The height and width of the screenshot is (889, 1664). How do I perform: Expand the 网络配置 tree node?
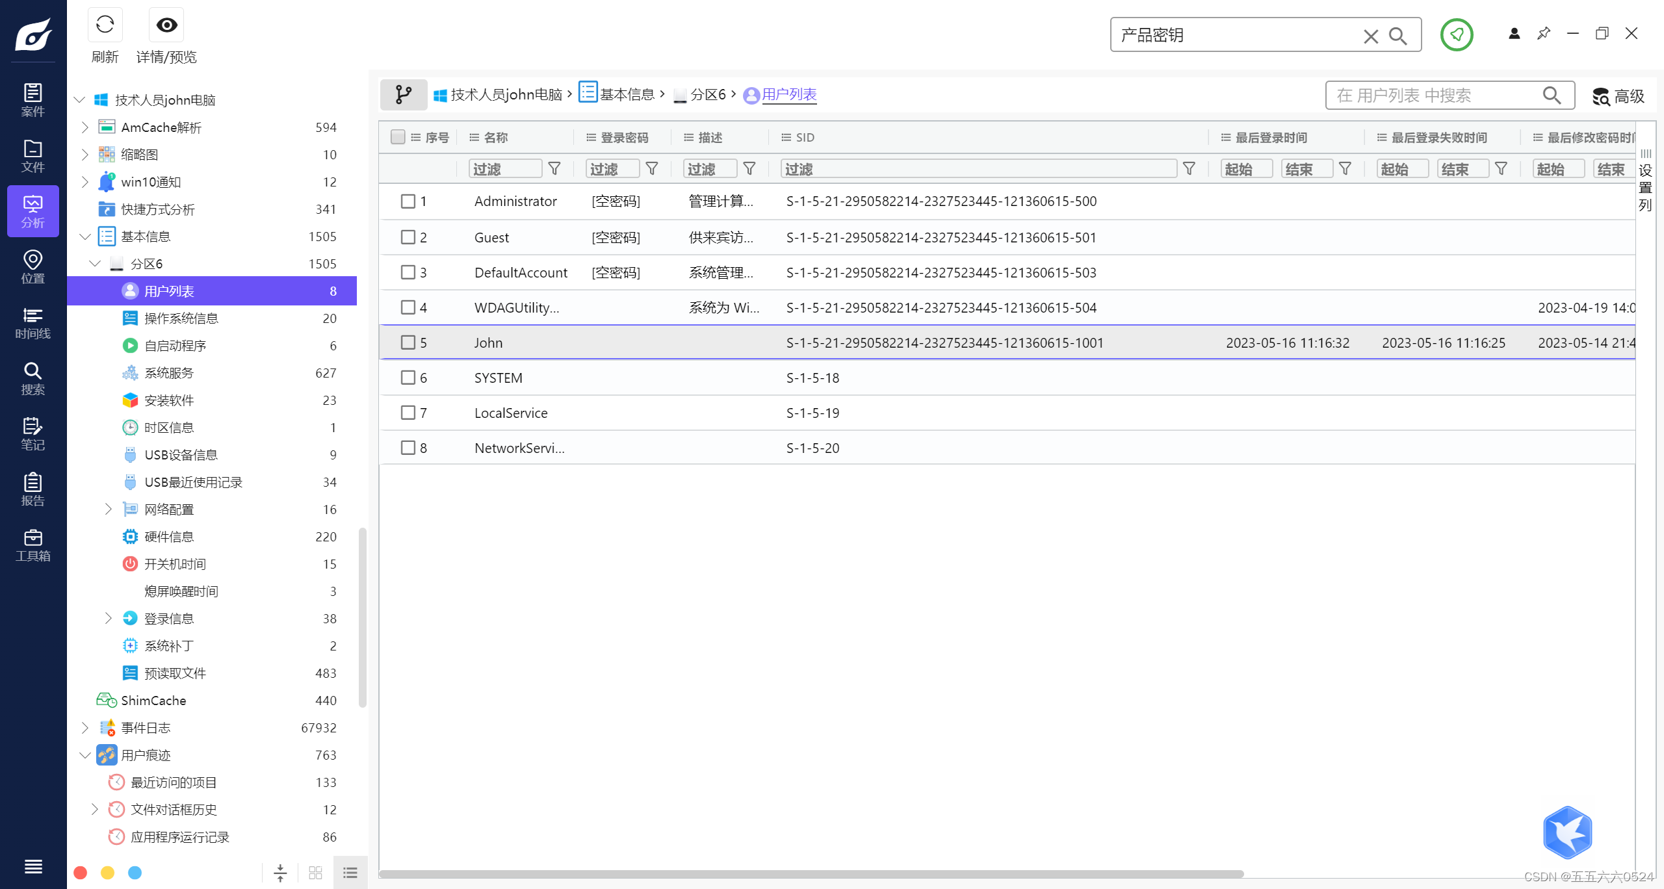109,509
